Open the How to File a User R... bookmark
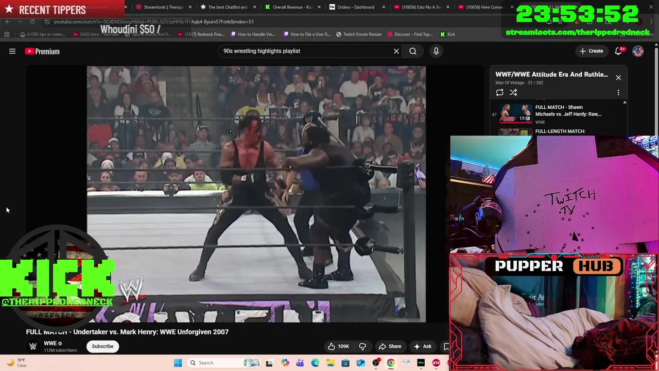 (x=307, y=34)
